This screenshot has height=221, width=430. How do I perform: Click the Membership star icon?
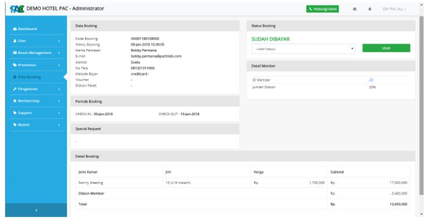tap(15, 101)
